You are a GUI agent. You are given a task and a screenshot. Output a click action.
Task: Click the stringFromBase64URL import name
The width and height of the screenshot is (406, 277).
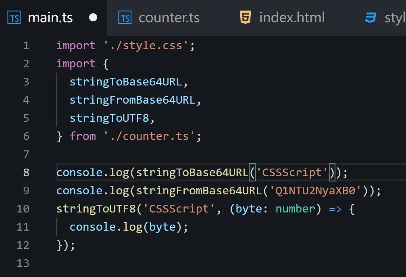coord(132,100)
